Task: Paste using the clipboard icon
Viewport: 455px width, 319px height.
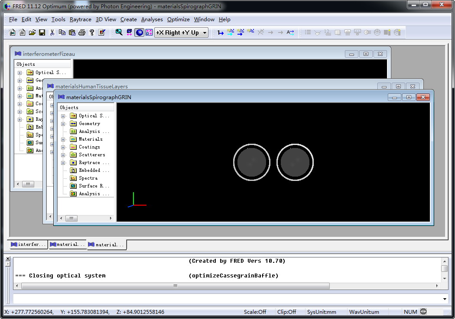Action: (72, 32)
